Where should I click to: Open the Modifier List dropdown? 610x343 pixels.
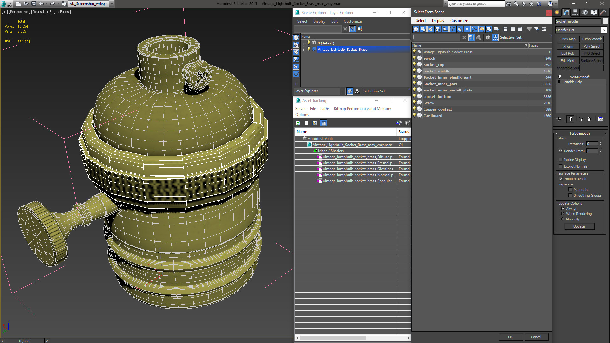(581, 30)
